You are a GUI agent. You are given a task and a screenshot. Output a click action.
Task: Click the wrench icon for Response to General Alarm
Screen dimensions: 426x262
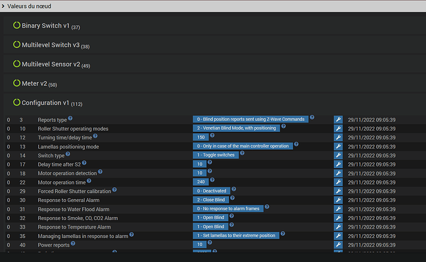click(338, 200)
